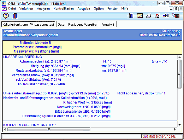This screenshot has height=140, width=184.
Task: Open the Fenster menu
Action: coord(112,9)
